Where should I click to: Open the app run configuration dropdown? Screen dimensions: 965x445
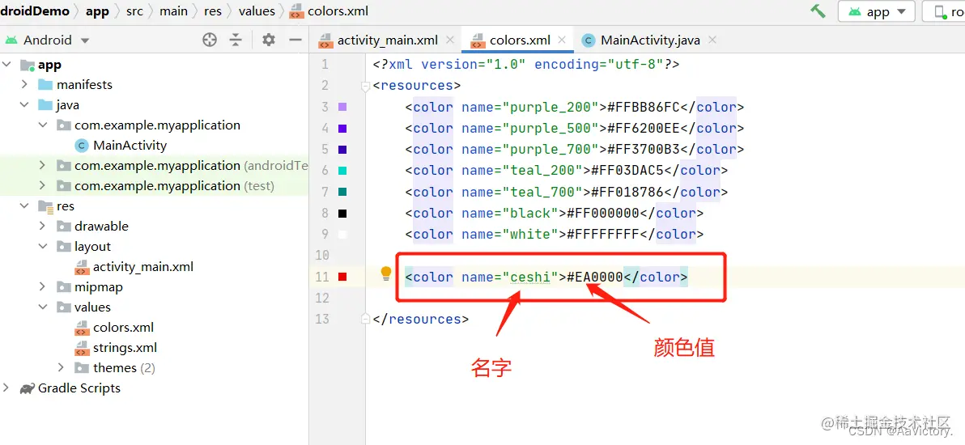click(877, 11)
